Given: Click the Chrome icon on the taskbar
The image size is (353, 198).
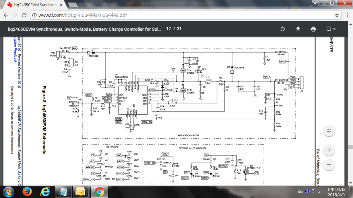Looking at the screenshot, I should click(x=99, y=192).
